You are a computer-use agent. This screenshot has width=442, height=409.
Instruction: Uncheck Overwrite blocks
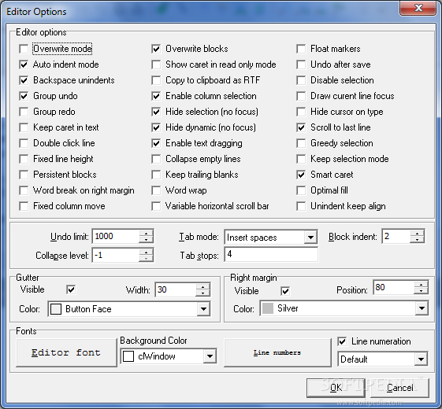pos(156,49)
